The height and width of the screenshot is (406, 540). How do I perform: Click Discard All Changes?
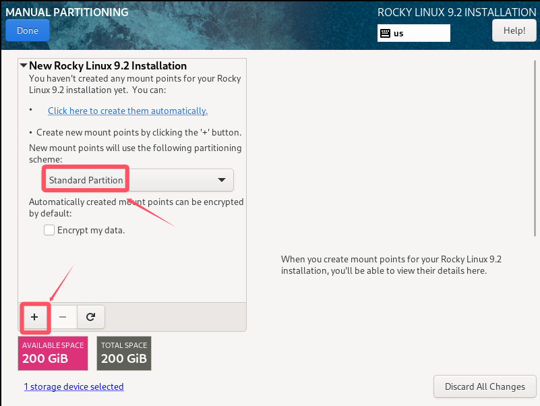click(485, 386)
